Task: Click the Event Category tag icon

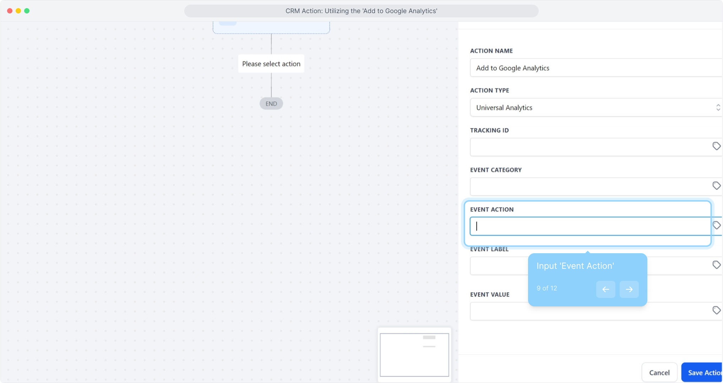Action: [x=716, y=186]
